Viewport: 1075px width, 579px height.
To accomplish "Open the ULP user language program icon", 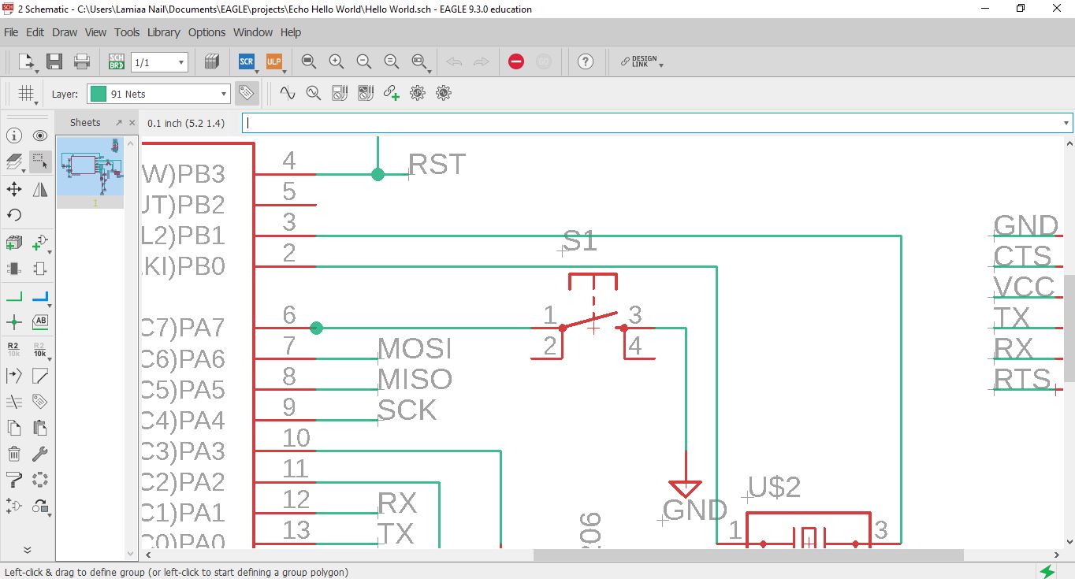I will click(273, 61).
